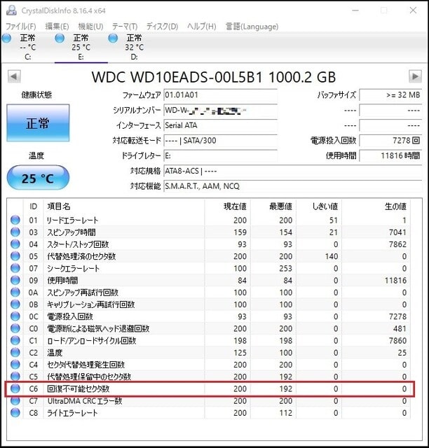Click worst value 112 in ライトエラーレート row
Viewport: 429px width, 448px height.
[285, 413]
